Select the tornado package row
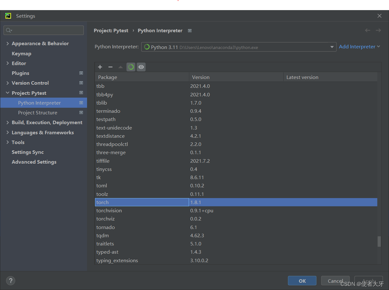389x290 pixels. pos(236,227)
